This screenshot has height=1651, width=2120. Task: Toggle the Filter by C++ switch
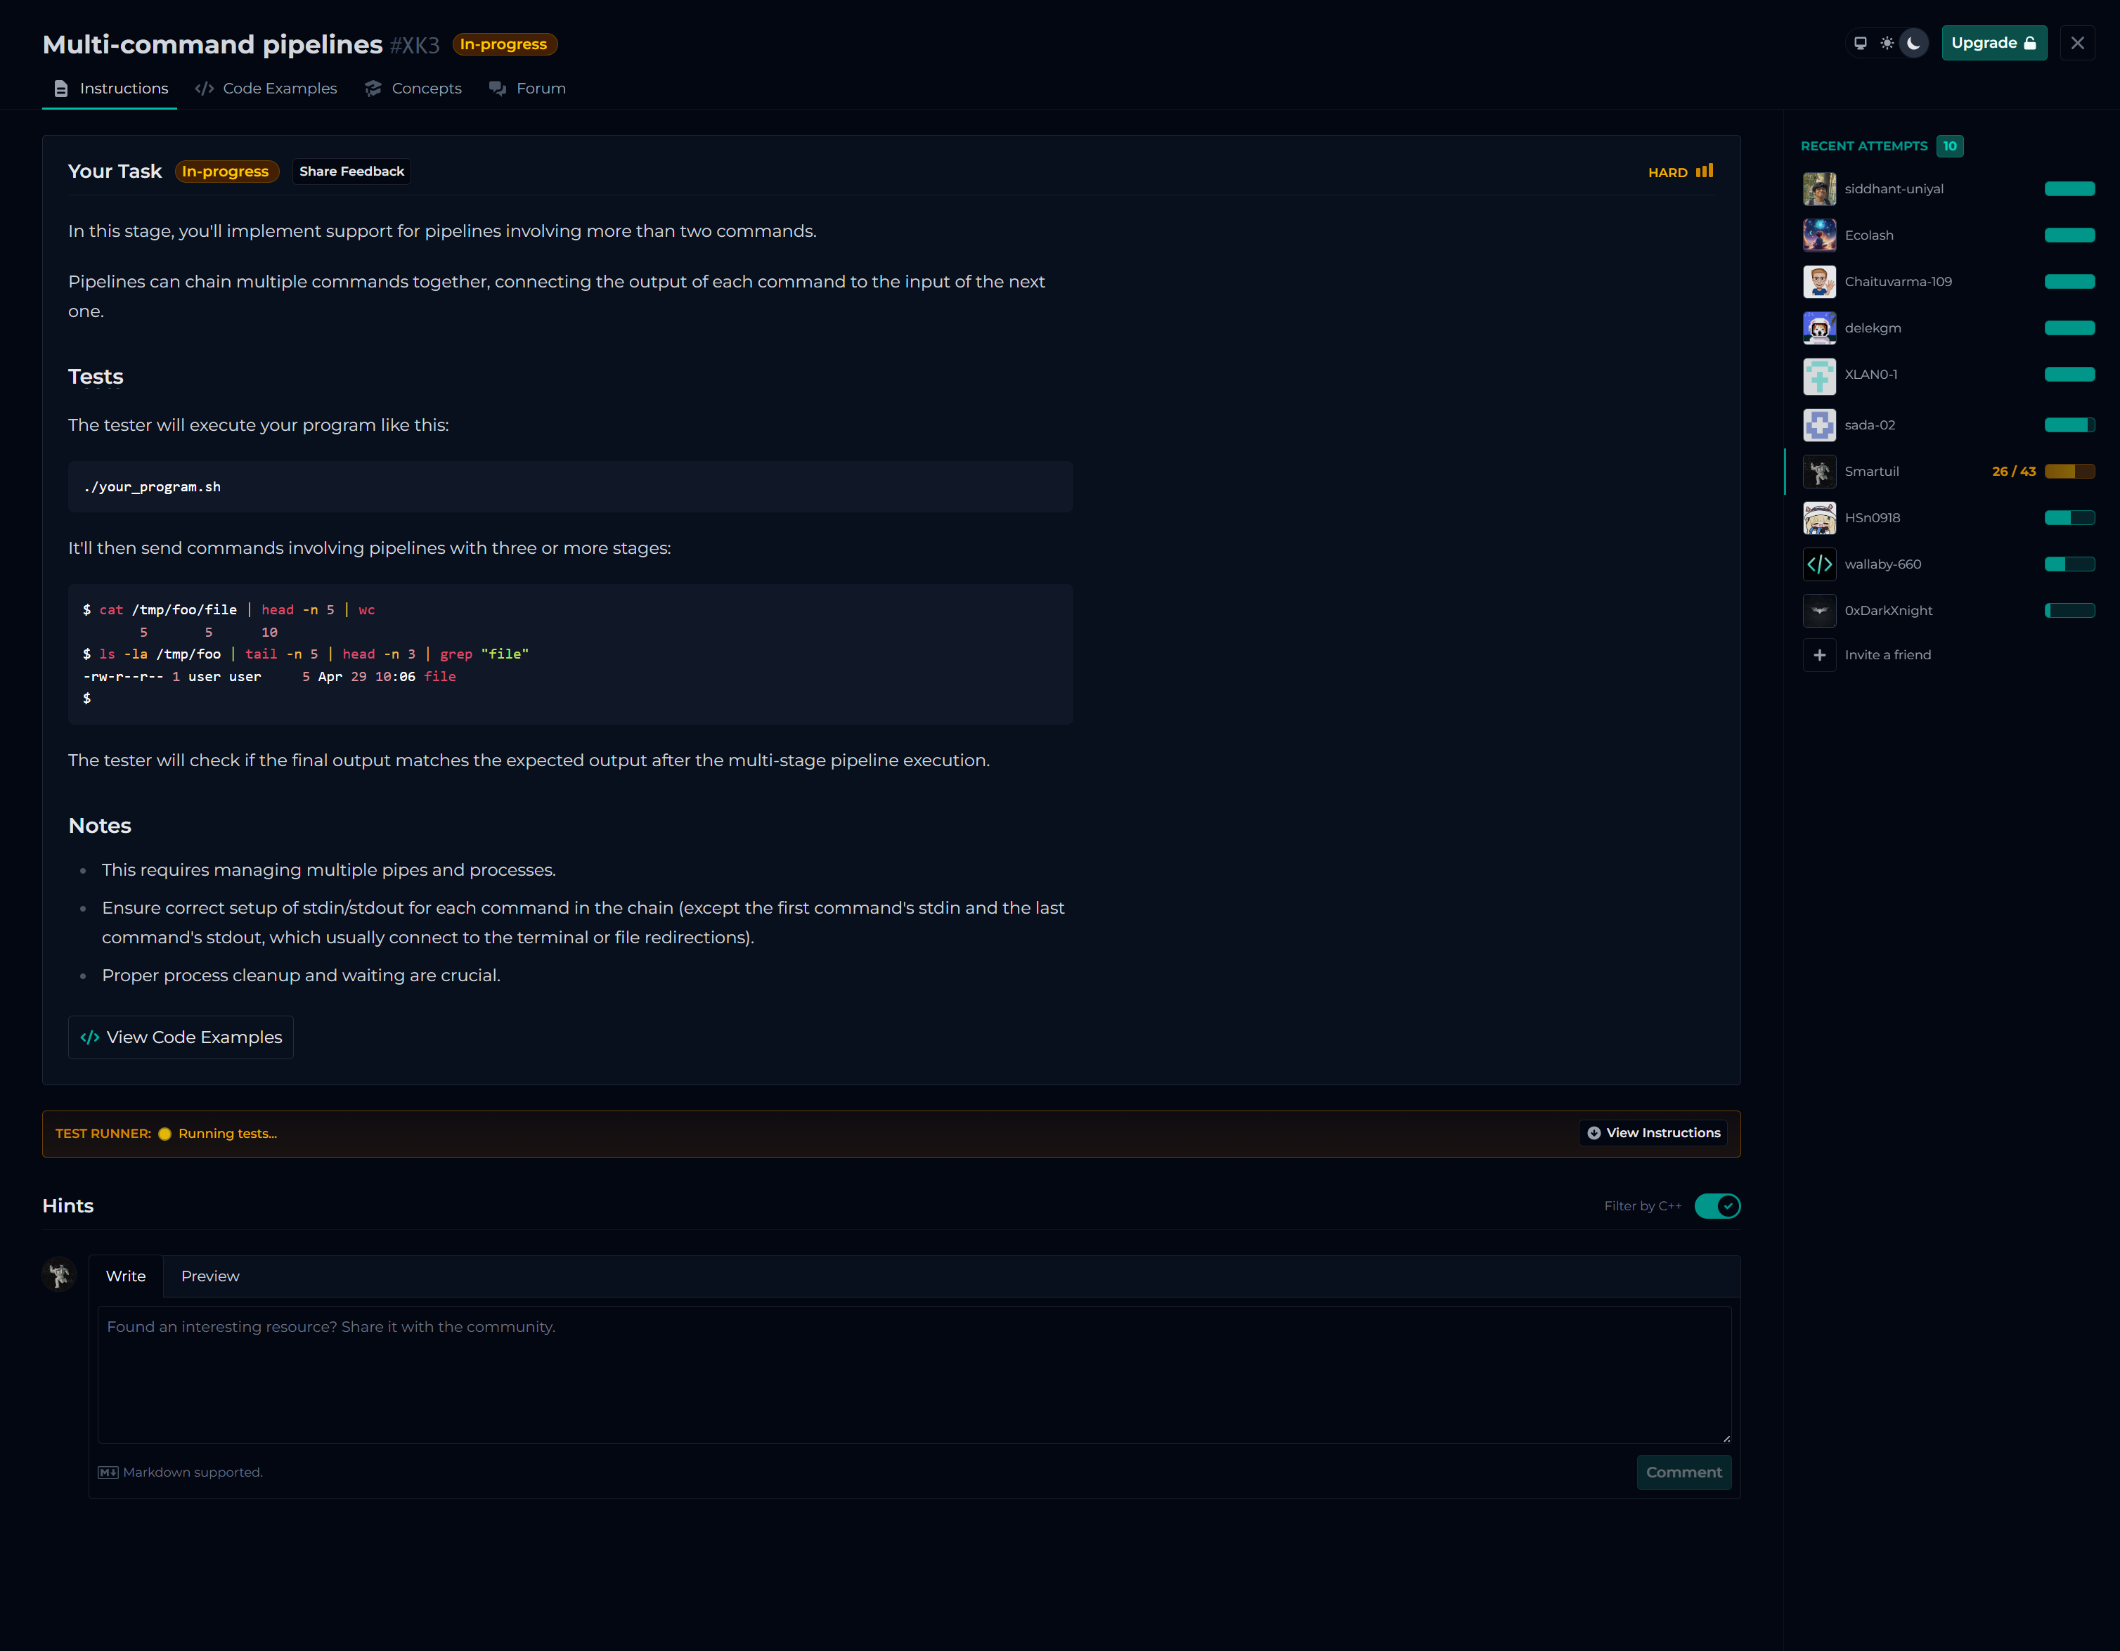(1717, 1205)
